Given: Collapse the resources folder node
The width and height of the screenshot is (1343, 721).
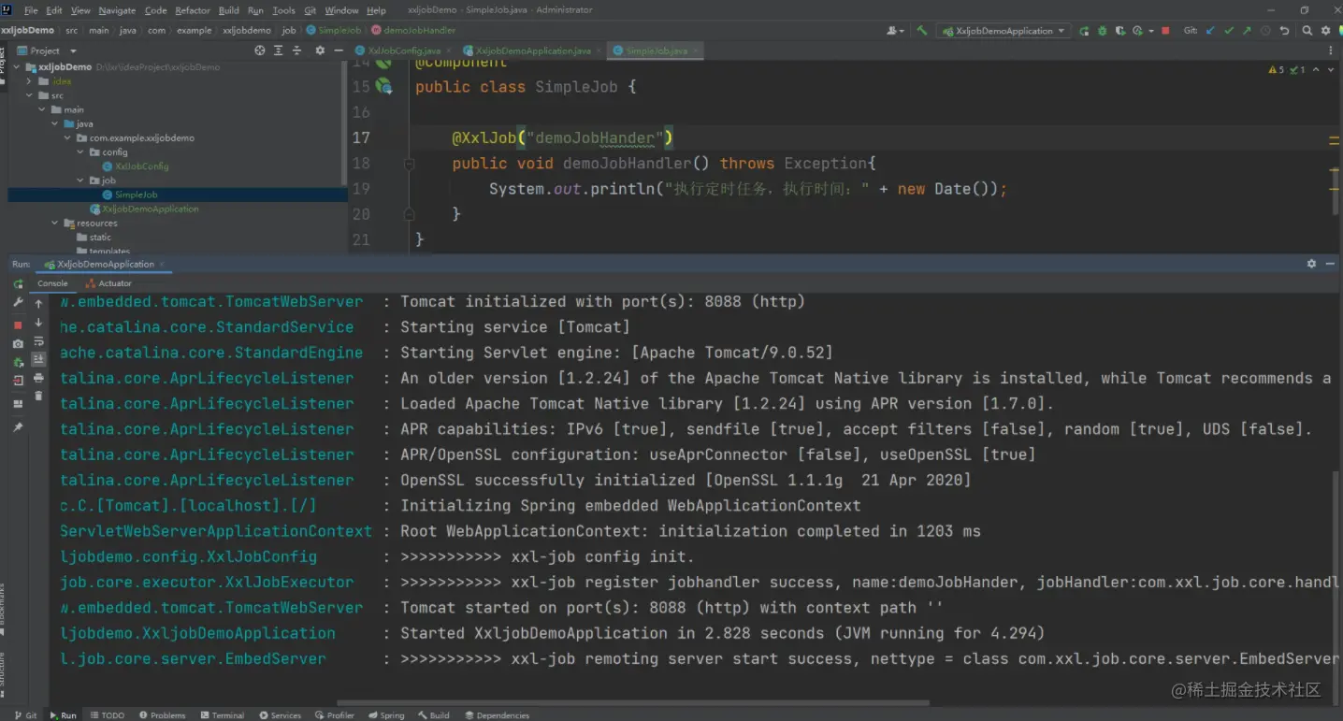Looking at the screenshot, I should click(x=55, y=224).
